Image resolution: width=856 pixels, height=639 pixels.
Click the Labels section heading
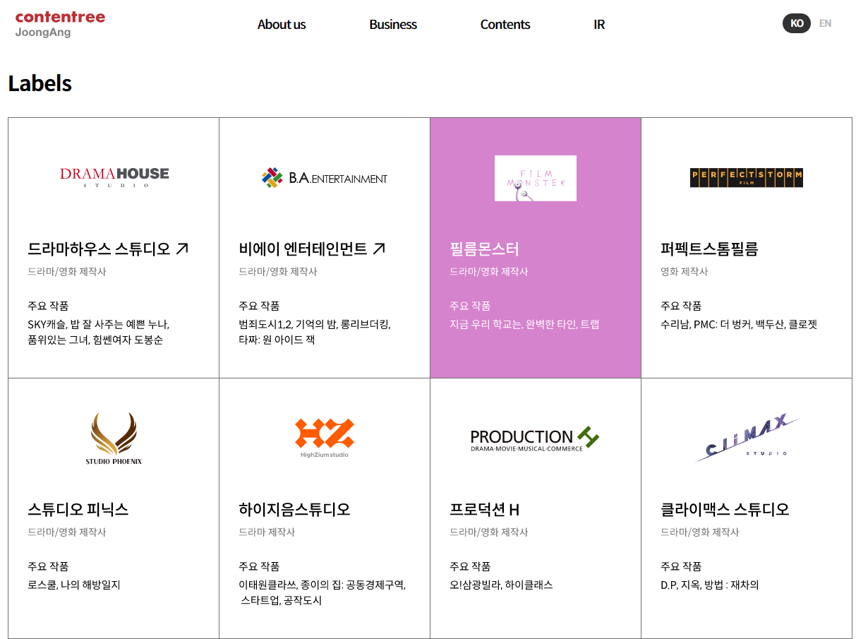[40, 83]
